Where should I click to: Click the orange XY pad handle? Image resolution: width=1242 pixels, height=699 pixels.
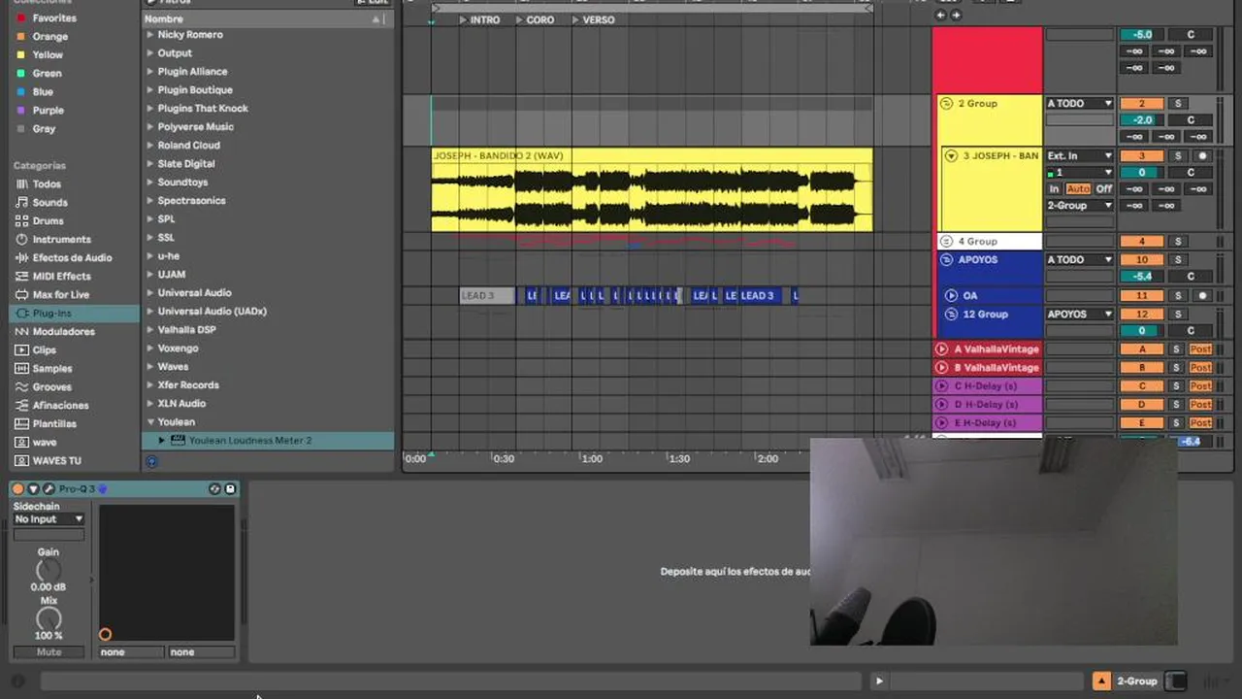pos(105,635)
